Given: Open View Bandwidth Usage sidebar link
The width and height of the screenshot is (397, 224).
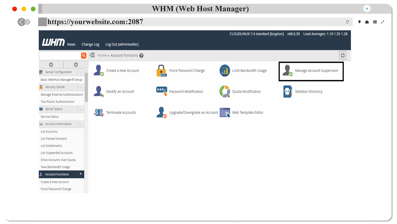Looking at the screenshot, I should coord(55,167).
